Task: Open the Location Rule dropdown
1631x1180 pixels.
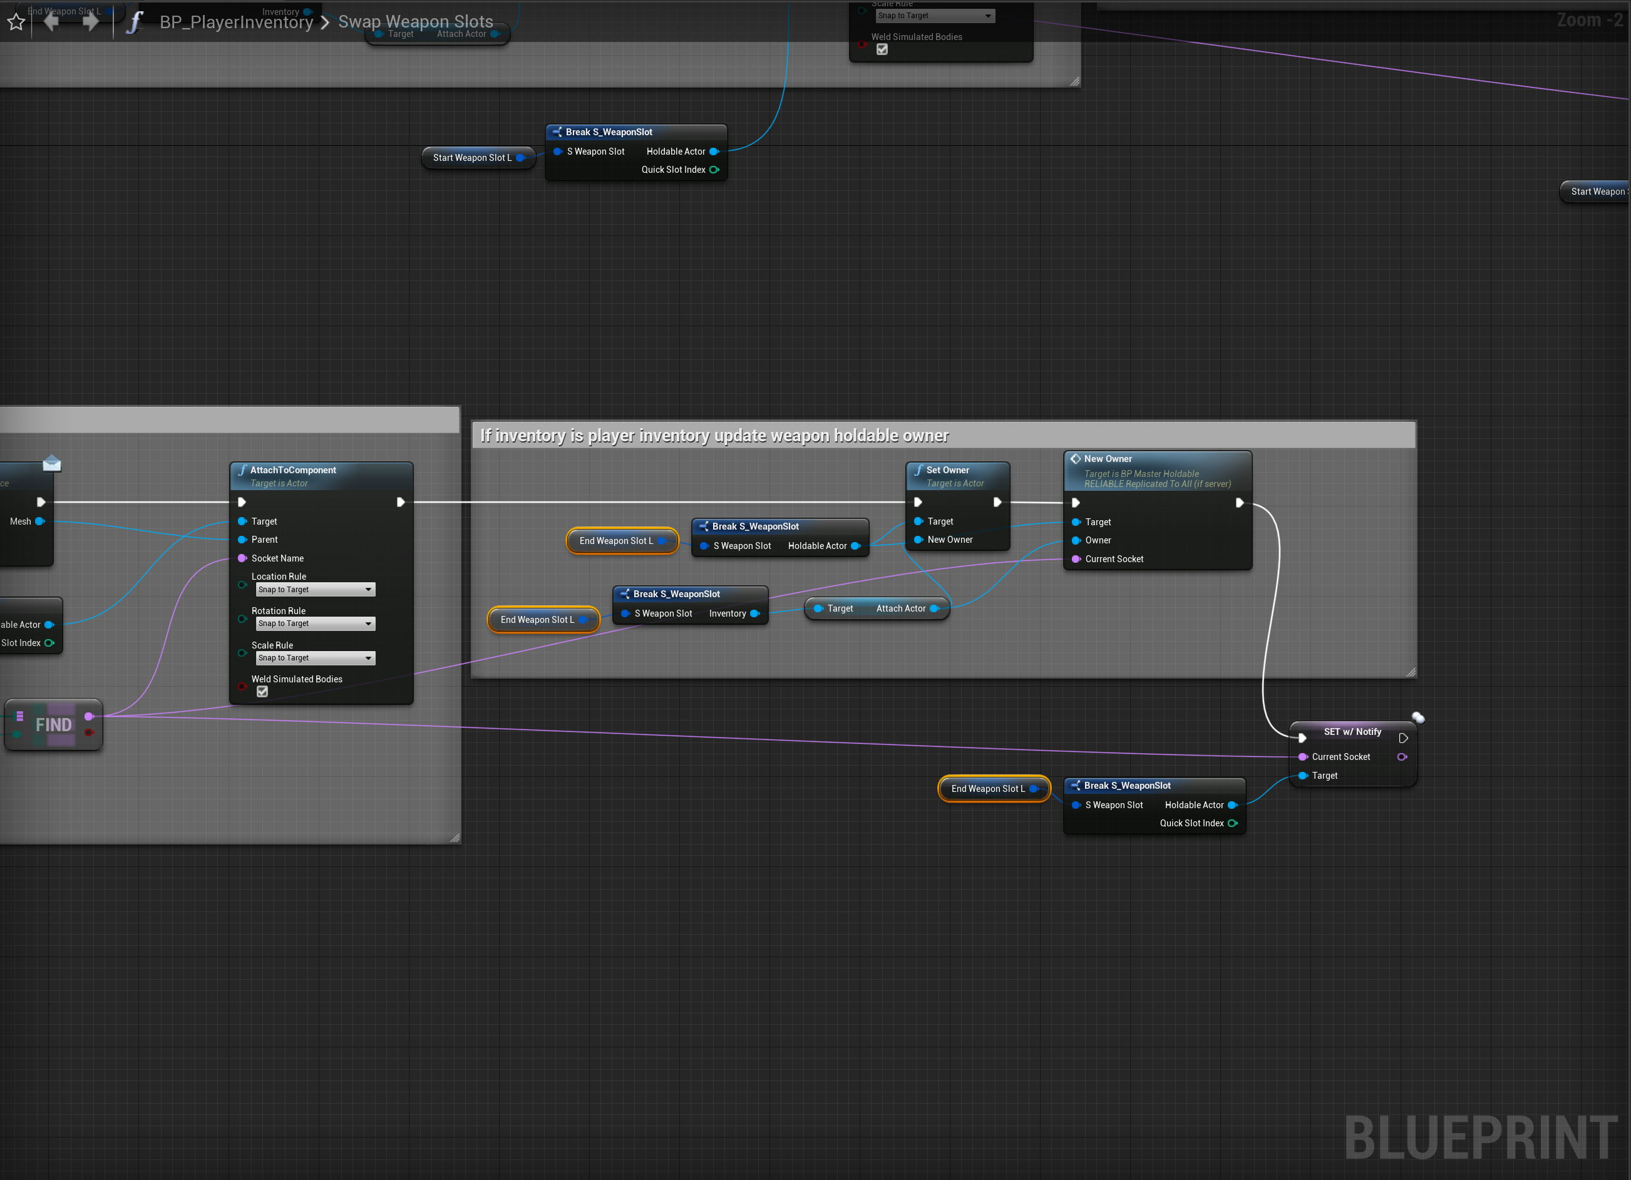Action: 315,590
